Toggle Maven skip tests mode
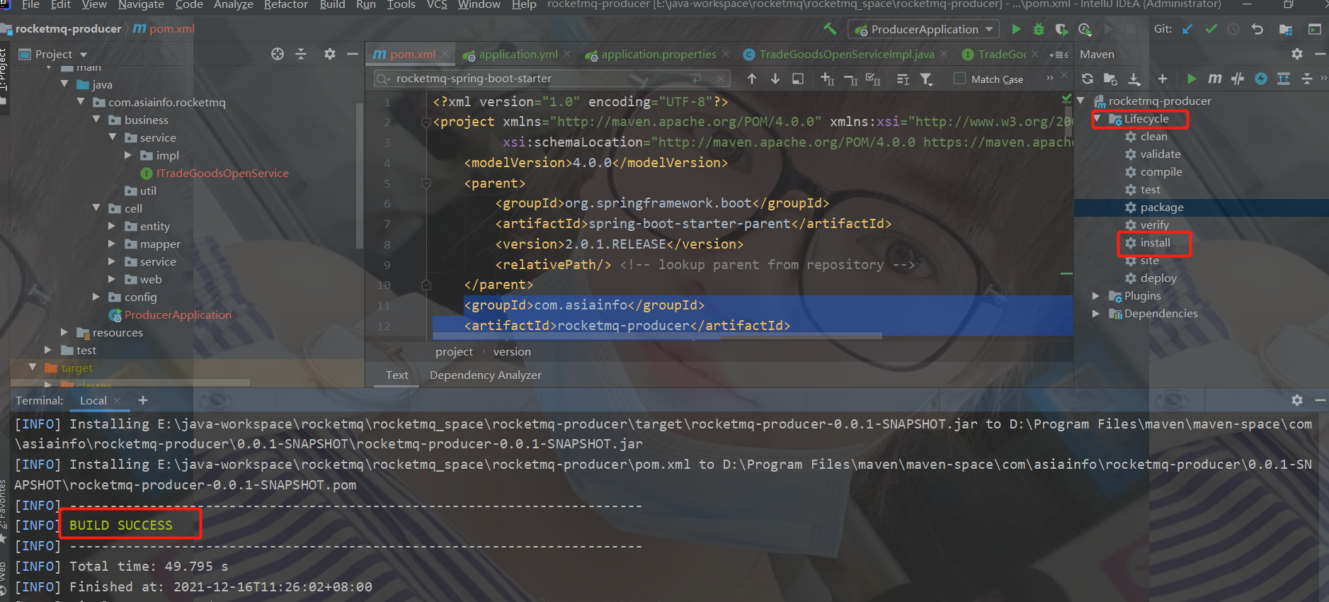This screenshot has width=1329, height=602. (1261, 79)
